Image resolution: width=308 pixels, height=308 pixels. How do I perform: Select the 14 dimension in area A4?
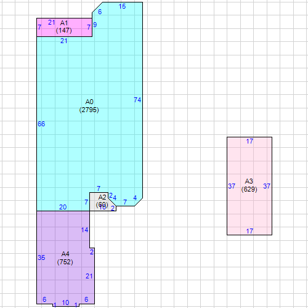click(x=84, y=230)
